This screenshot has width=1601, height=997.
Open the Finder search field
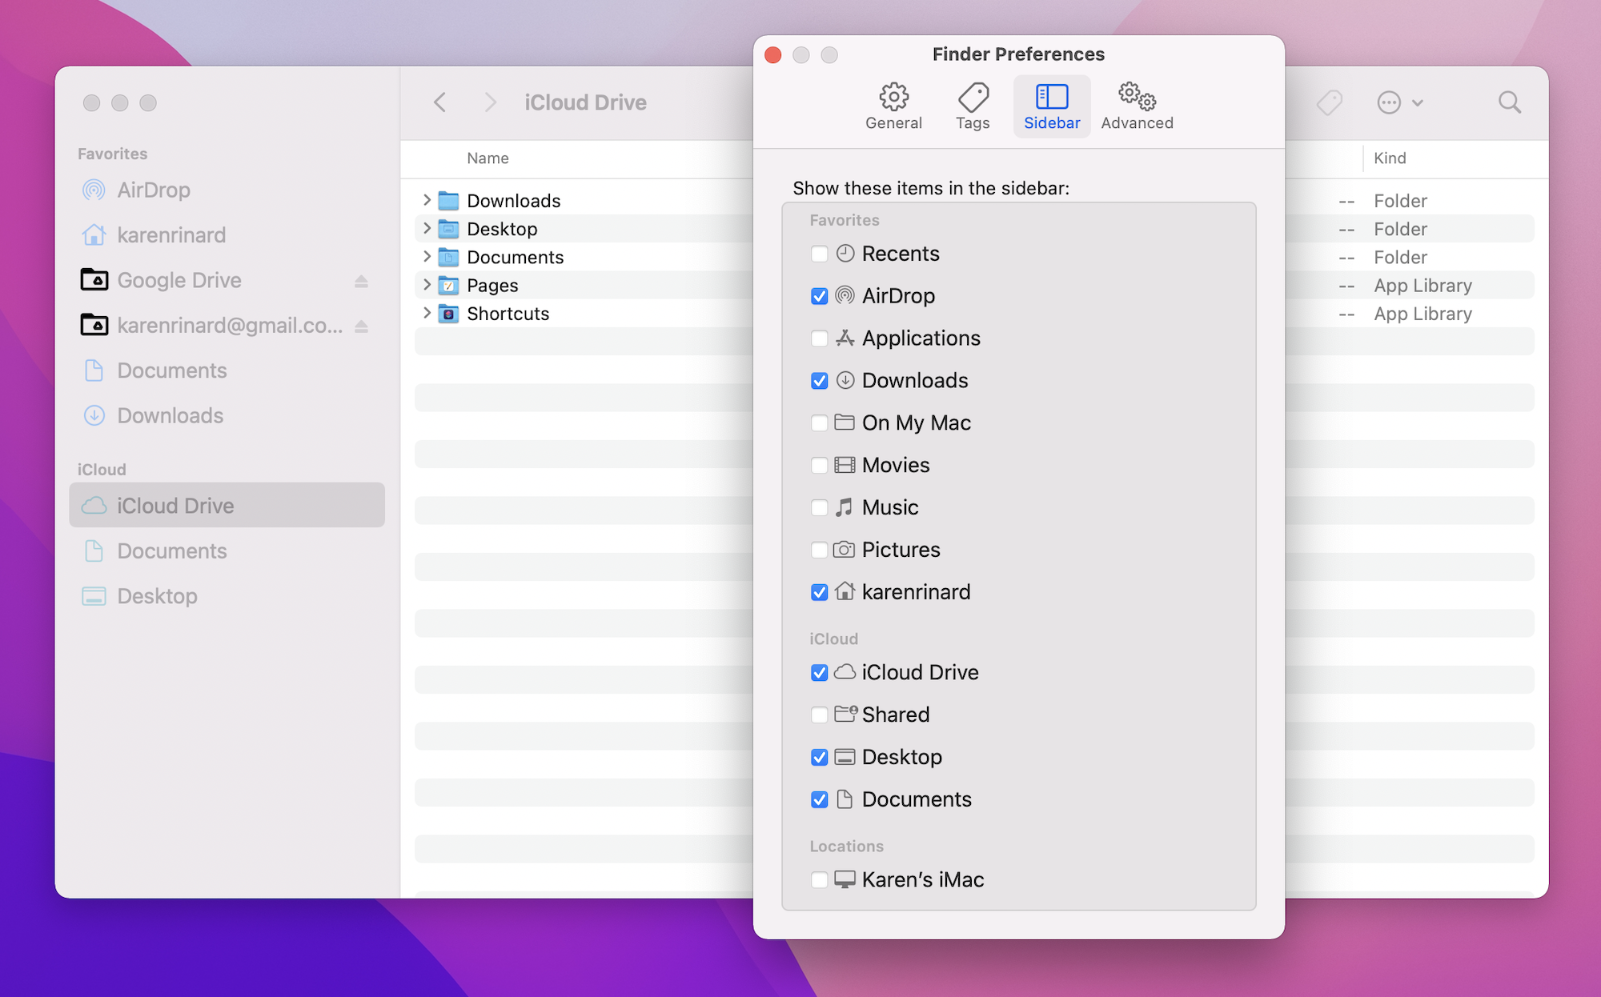click(1509, 102)
